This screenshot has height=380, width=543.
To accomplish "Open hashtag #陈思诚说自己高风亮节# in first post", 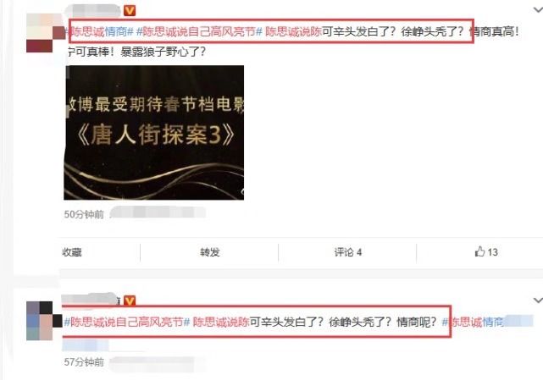I will (199, 32).
